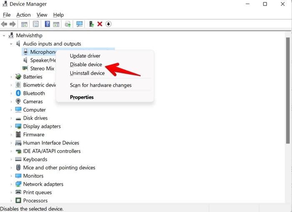Image resolution: width=292 pixels, height=212 pixels.
Task: Expand the Batteries category
Action: [x=11, y=77]
